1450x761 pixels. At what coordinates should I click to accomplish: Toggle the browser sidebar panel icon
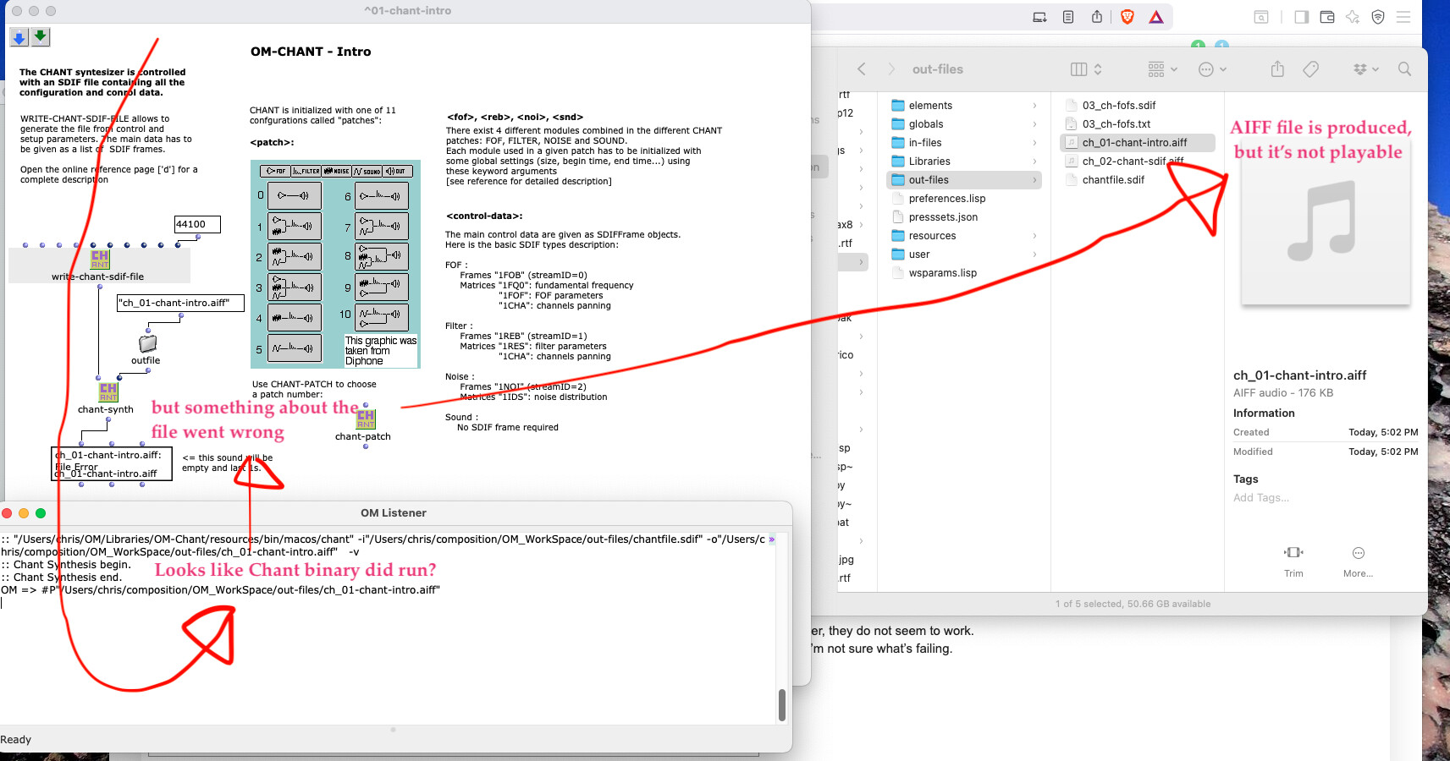tap(1302, 17)
